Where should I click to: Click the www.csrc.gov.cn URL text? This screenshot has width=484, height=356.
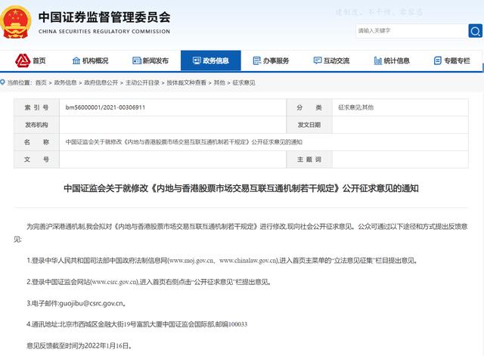coord(114,282)
